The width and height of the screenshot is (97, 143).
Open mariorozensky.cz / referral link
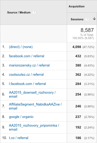29,65
